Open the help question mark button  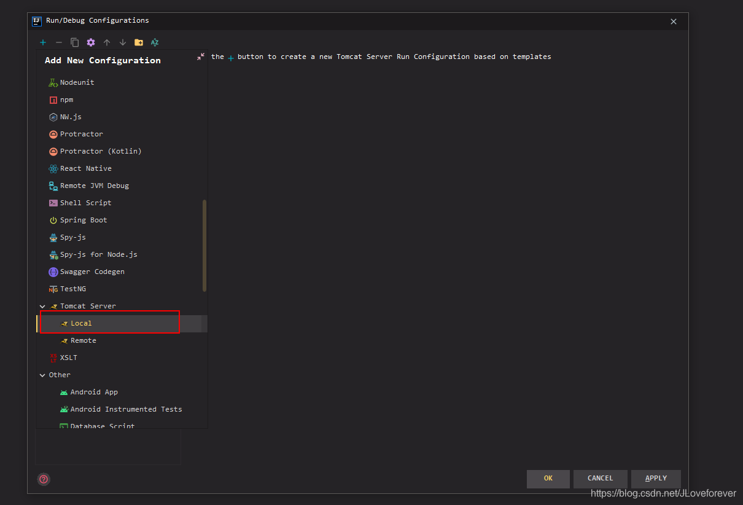point(44,479)
